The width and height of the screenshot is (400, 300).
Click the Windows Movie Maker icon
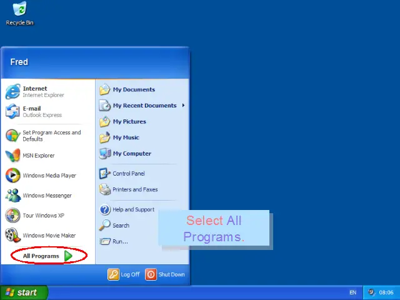coord(12,235)
